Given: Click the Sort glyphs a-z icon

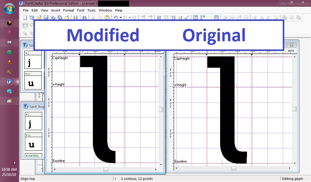Looking at the screenshot, I should pyautogui.click(x=159, y=18).
